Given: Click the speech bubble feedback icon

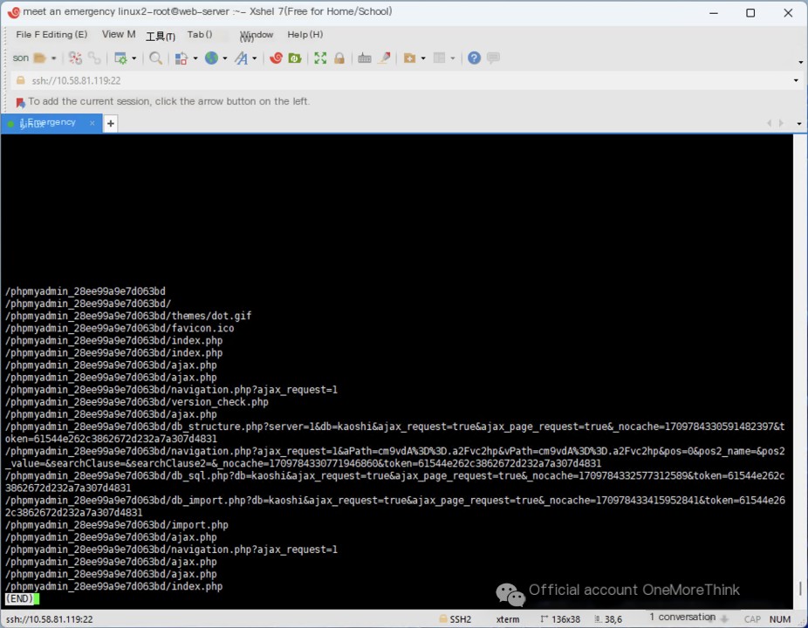Looking at the screenshot, I should coord(493,58).
